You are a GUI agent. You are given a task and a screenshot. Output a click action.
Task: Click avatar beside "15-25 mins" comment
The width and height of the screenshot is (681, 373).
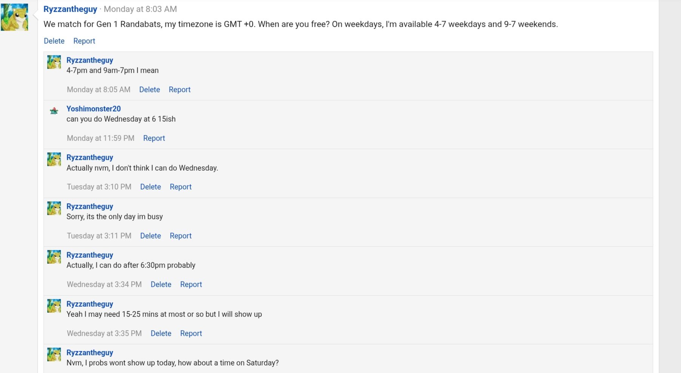click(x=54, y=306)
